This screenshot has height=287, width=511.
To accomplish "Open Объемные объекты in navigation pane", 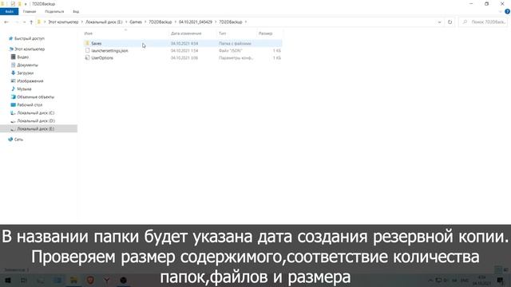I will coord(35,97).
